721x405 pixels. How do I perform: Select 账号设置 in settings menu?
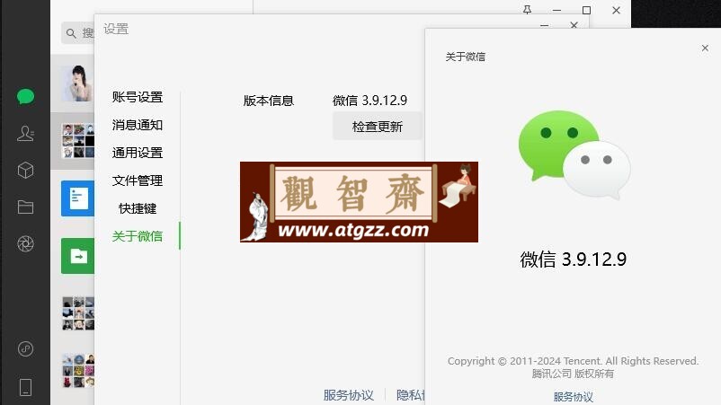tap(137, 97)
